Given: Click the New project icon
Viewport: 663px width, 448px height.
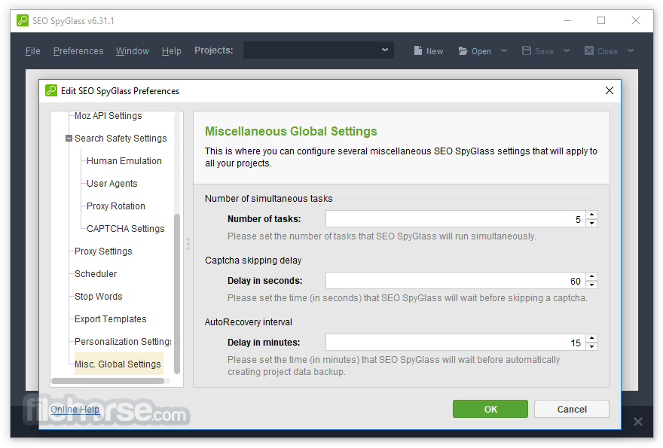Looking at the screenshot, I should (417, 50).
